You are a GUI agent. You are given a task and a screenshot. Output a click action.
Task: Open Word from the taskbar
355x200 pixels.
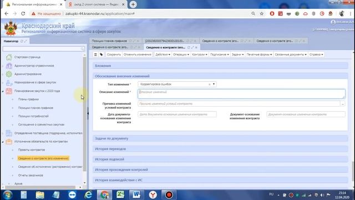click(136, 195)
